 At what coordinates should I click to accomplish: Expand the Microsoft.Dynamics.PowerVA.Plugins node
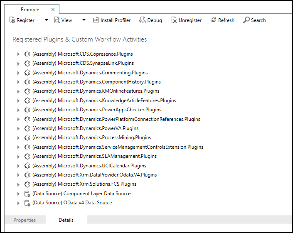click(18, 129)
